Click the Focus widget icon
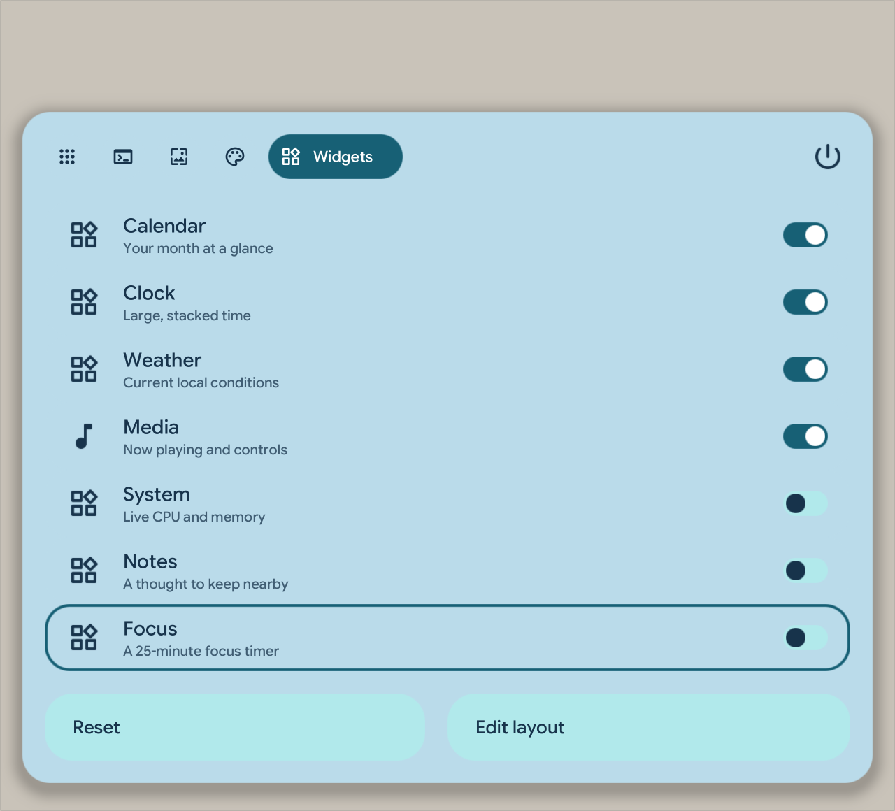This screenshot has height=811, width=895. point(84,638)
